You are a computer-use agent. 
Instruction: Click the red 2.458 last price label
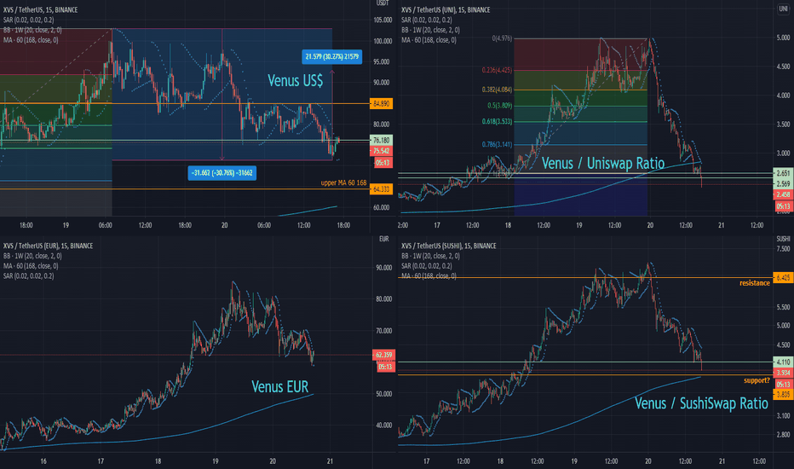(783, 194)
